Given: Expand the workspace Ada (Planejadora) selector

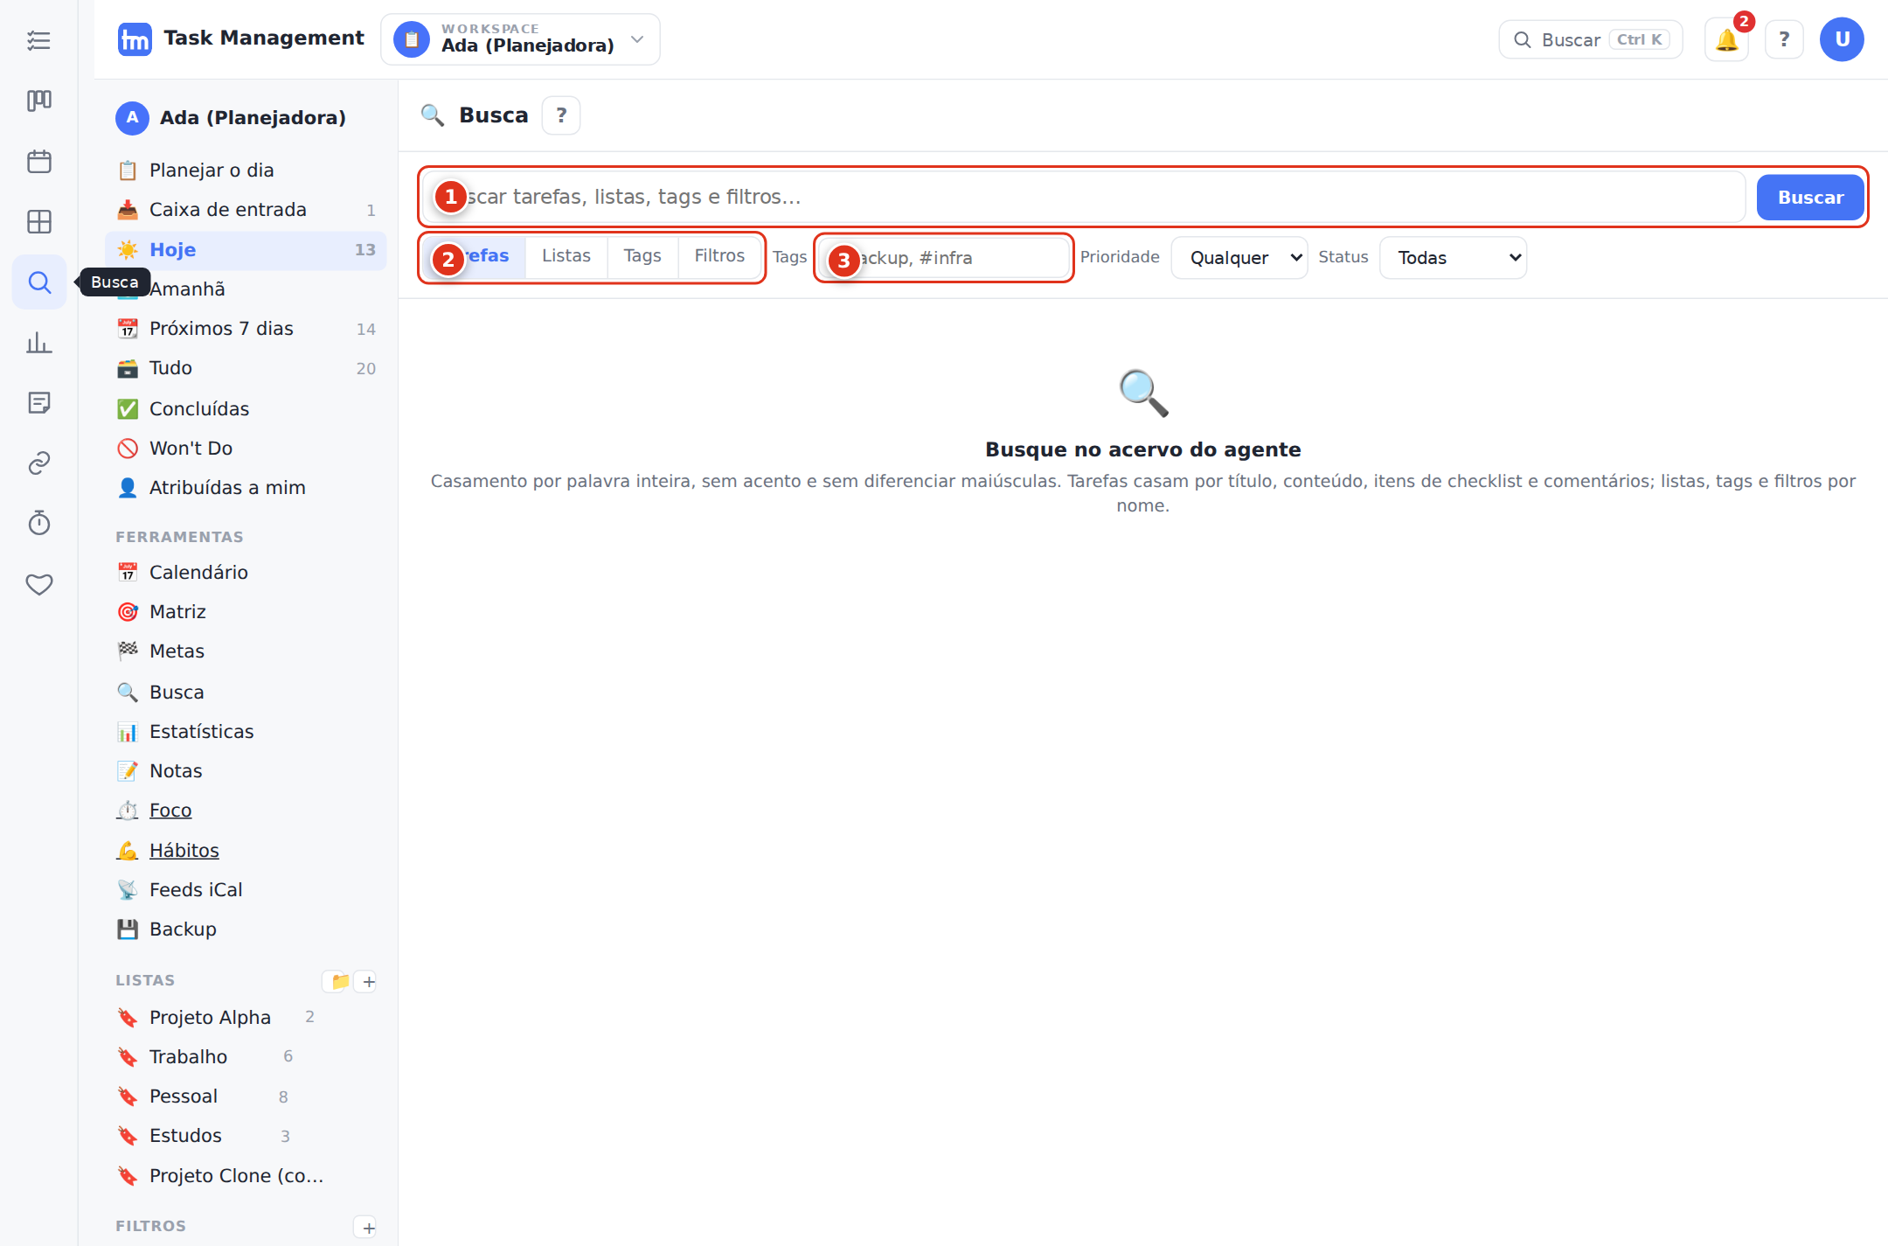Looking at the screenshot, I should coord(520,39).
